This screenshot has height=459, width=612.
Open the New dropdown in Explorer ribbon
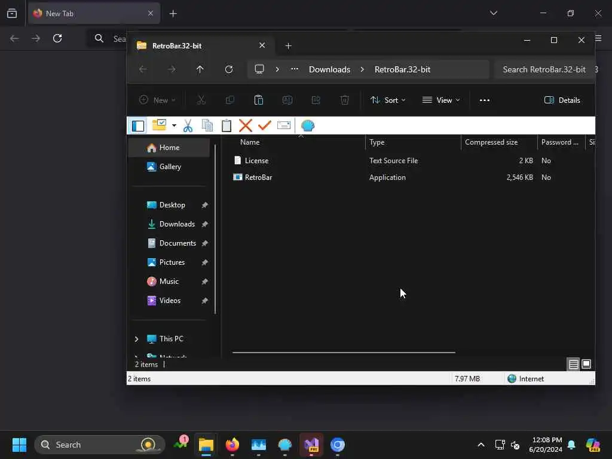(157, 100)
